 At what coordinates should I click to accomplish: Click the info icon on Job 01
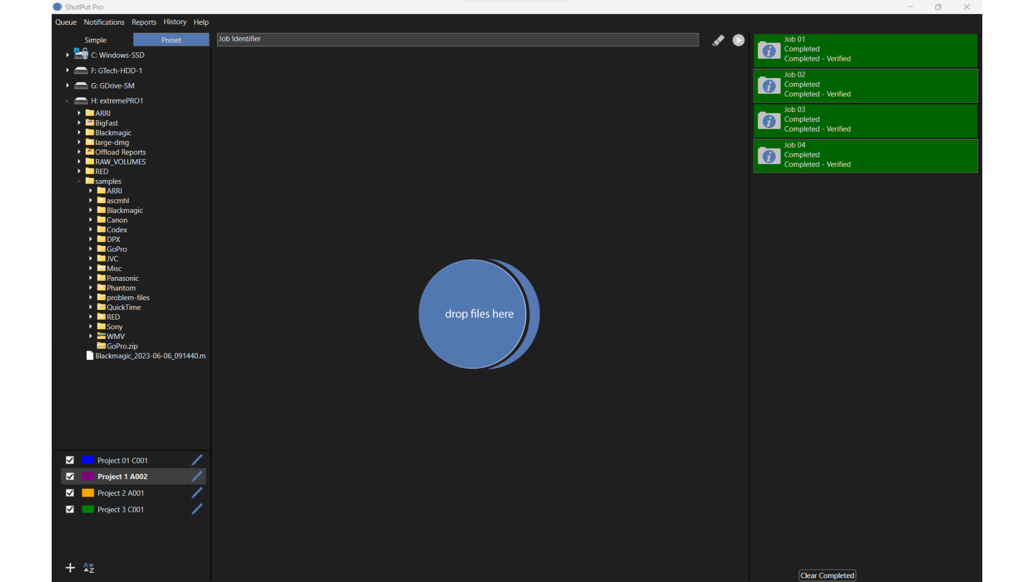769,50
